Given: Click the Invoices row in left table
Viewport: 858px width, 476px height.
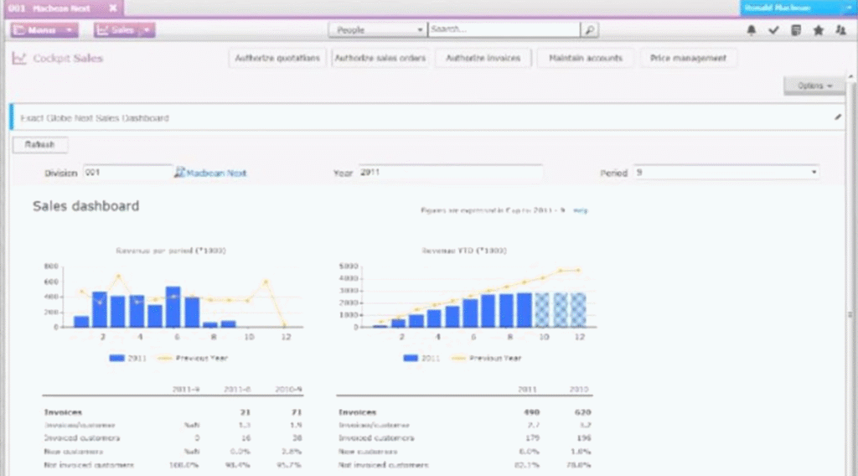Looking at the screenshot, I should point(173,412).
